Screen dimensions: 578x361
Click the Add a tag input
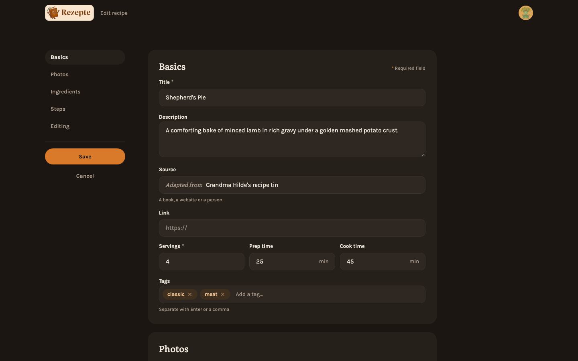tap(328, 294)
